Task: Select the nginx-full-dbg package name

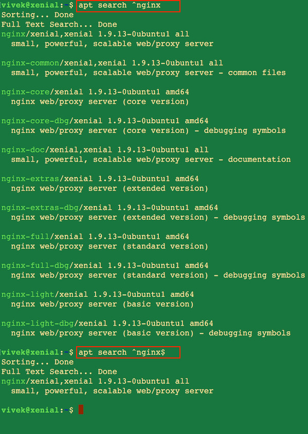Action: pos(35,266)
